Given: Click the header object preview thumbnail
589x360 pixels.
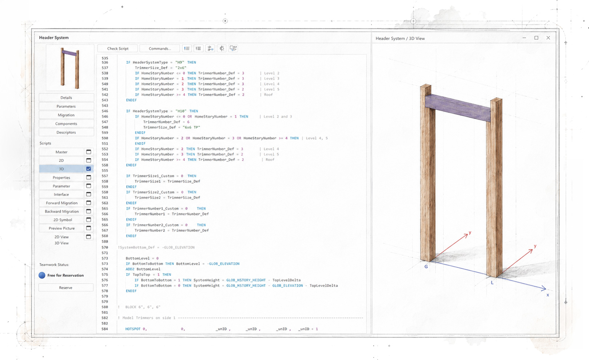Looking at the screenshot, I should [x=70, y=68].
